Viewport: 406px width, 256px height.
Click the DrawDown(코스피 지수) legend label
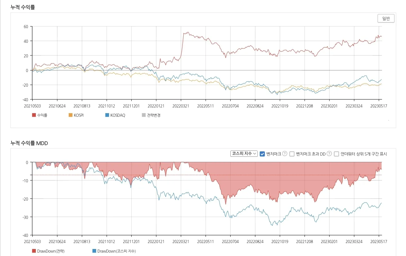pos(117,251)
